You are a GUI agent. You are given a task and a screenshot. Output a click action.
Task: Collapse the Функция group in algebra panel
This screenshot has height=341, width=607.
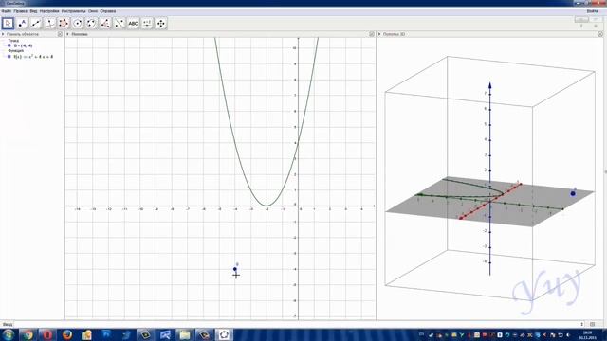[x=15, y=50]
